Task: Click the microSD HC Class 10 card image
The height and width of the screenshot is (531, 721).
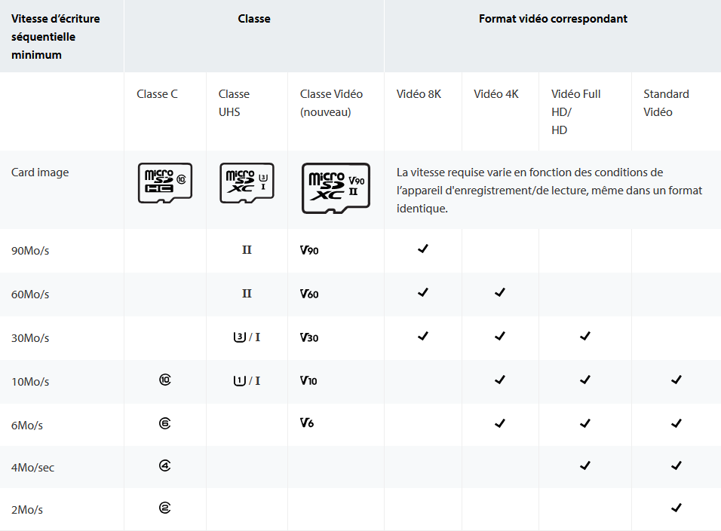Action: pyautogui.click(x=164, y=182)
